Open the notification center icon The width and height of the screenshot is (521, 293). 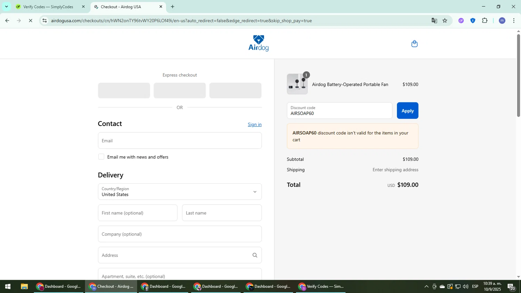coord(511,287)
